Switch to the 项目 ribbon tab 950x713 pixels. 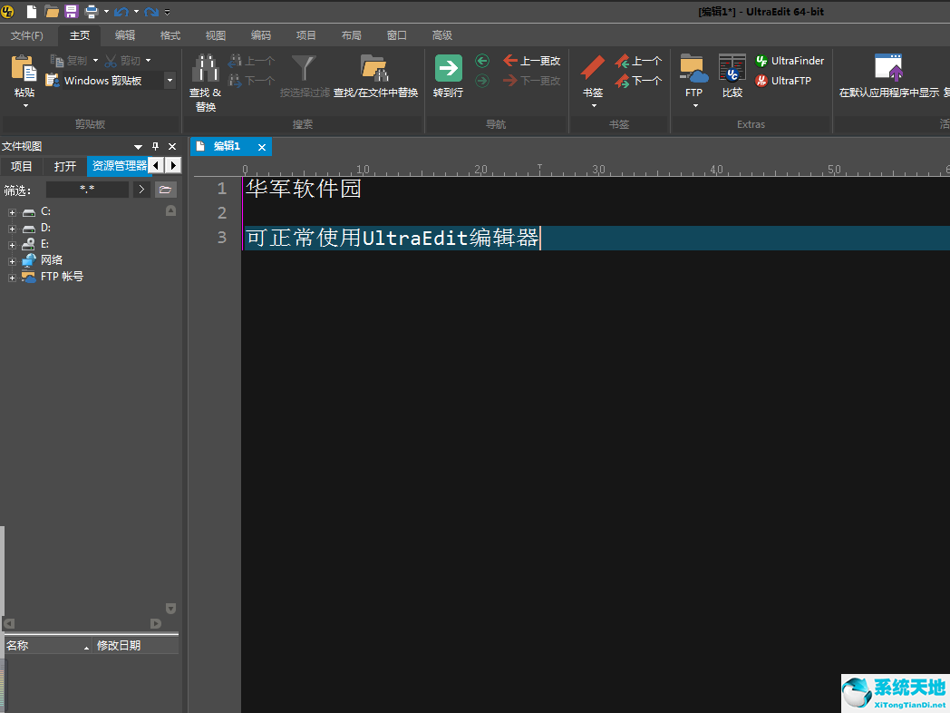(306, 35)
